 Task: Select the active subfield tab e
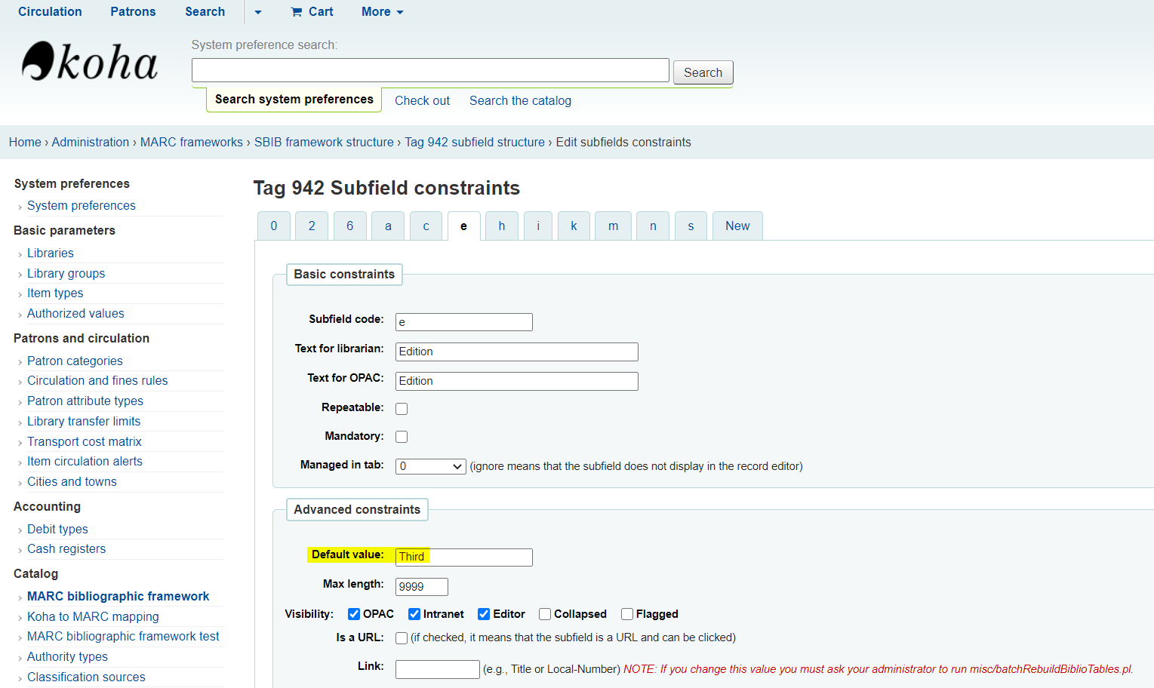pyautogui.click(x=463, y=226)
